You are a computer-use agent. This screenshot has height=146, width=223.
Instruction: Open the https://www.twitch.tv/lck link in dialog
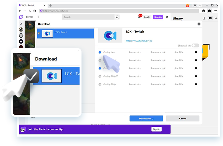coord(139,41)
